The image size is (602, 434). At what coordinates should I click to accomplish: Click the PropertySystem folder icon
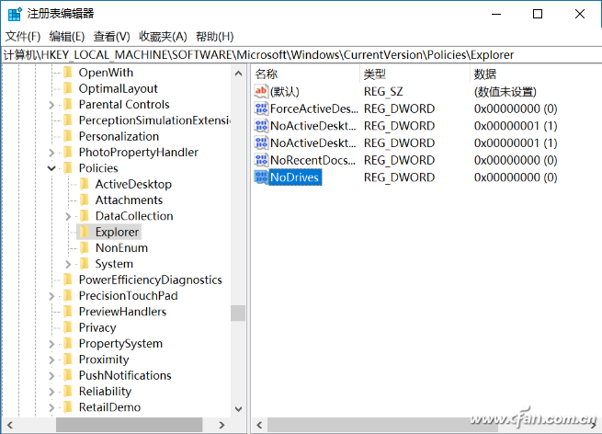pyautogui.click(x=68, y=343)
